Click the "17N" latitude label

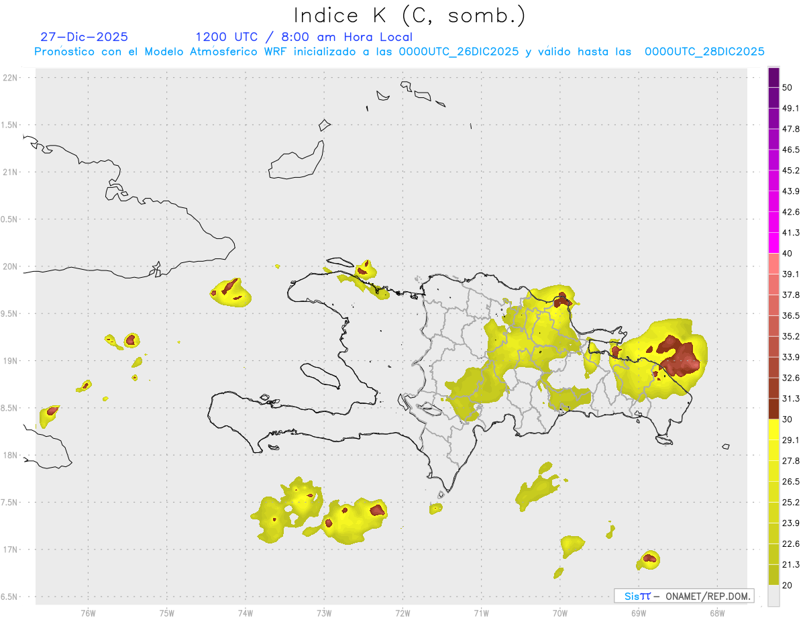tap(11, 550)
